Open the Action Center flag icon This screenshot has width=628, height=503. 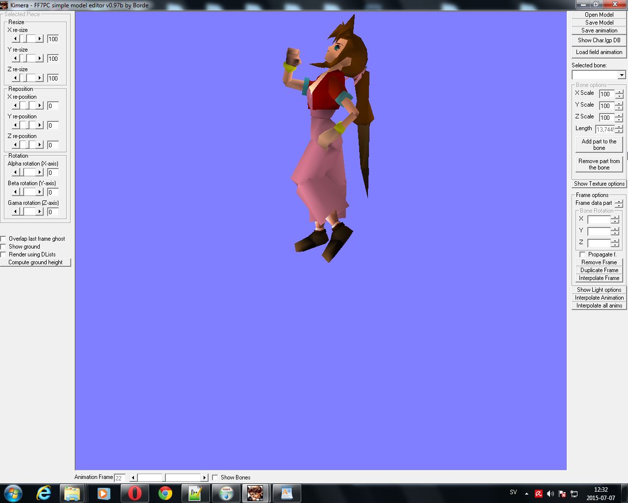pos(562,494)
